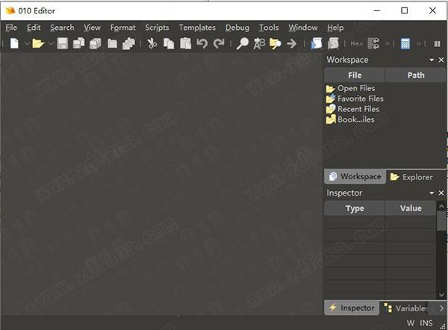Image resolution: width=448 pixels, height=330 pixels.
Task: Undo the last action
Action: (x=202, y=43)
